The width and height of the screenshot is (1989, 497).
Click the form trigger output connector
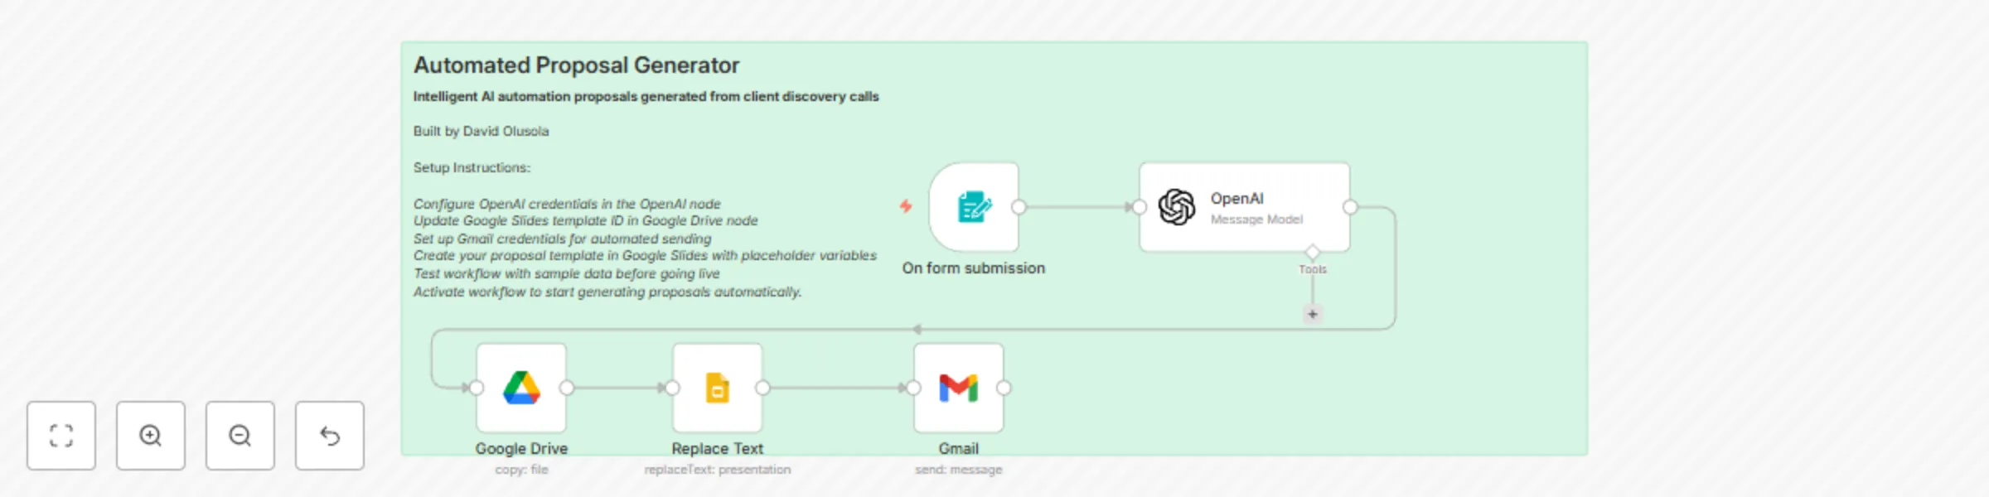tap(1019, 207)
